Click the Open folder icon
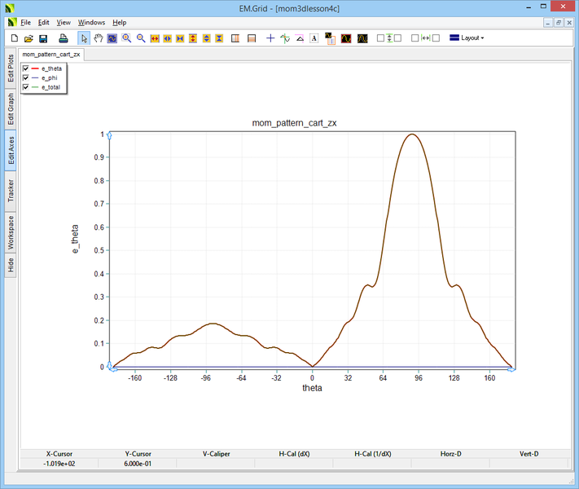This screenshot has height=489, width=579. click(29, 38)
